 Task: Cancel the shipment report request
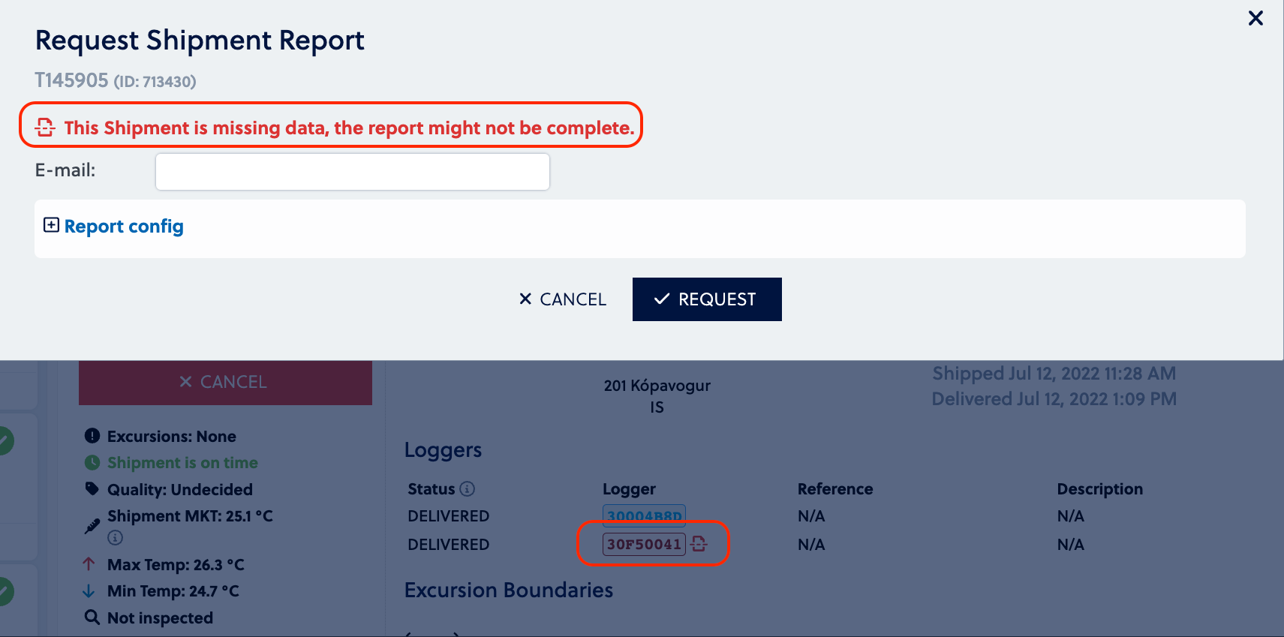coord(563,299)
